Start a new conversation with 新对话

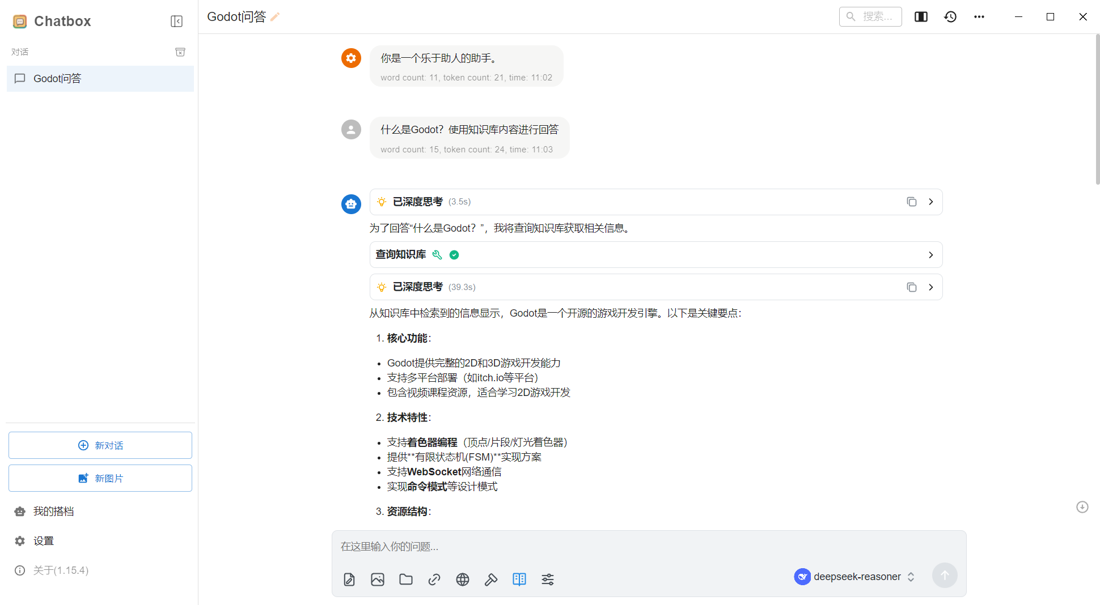[100, 445]
